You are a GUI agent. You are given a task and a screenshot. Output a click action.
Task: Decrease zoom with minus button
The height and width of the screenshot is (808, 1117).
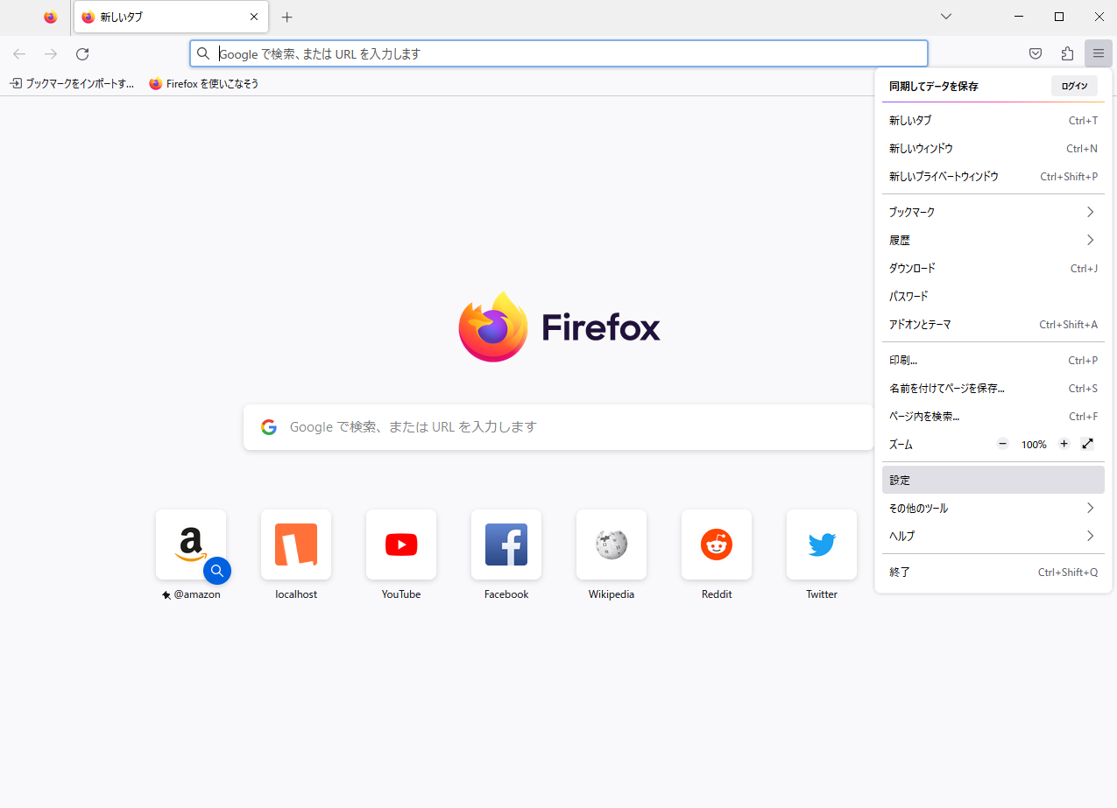coord(1003,444)
